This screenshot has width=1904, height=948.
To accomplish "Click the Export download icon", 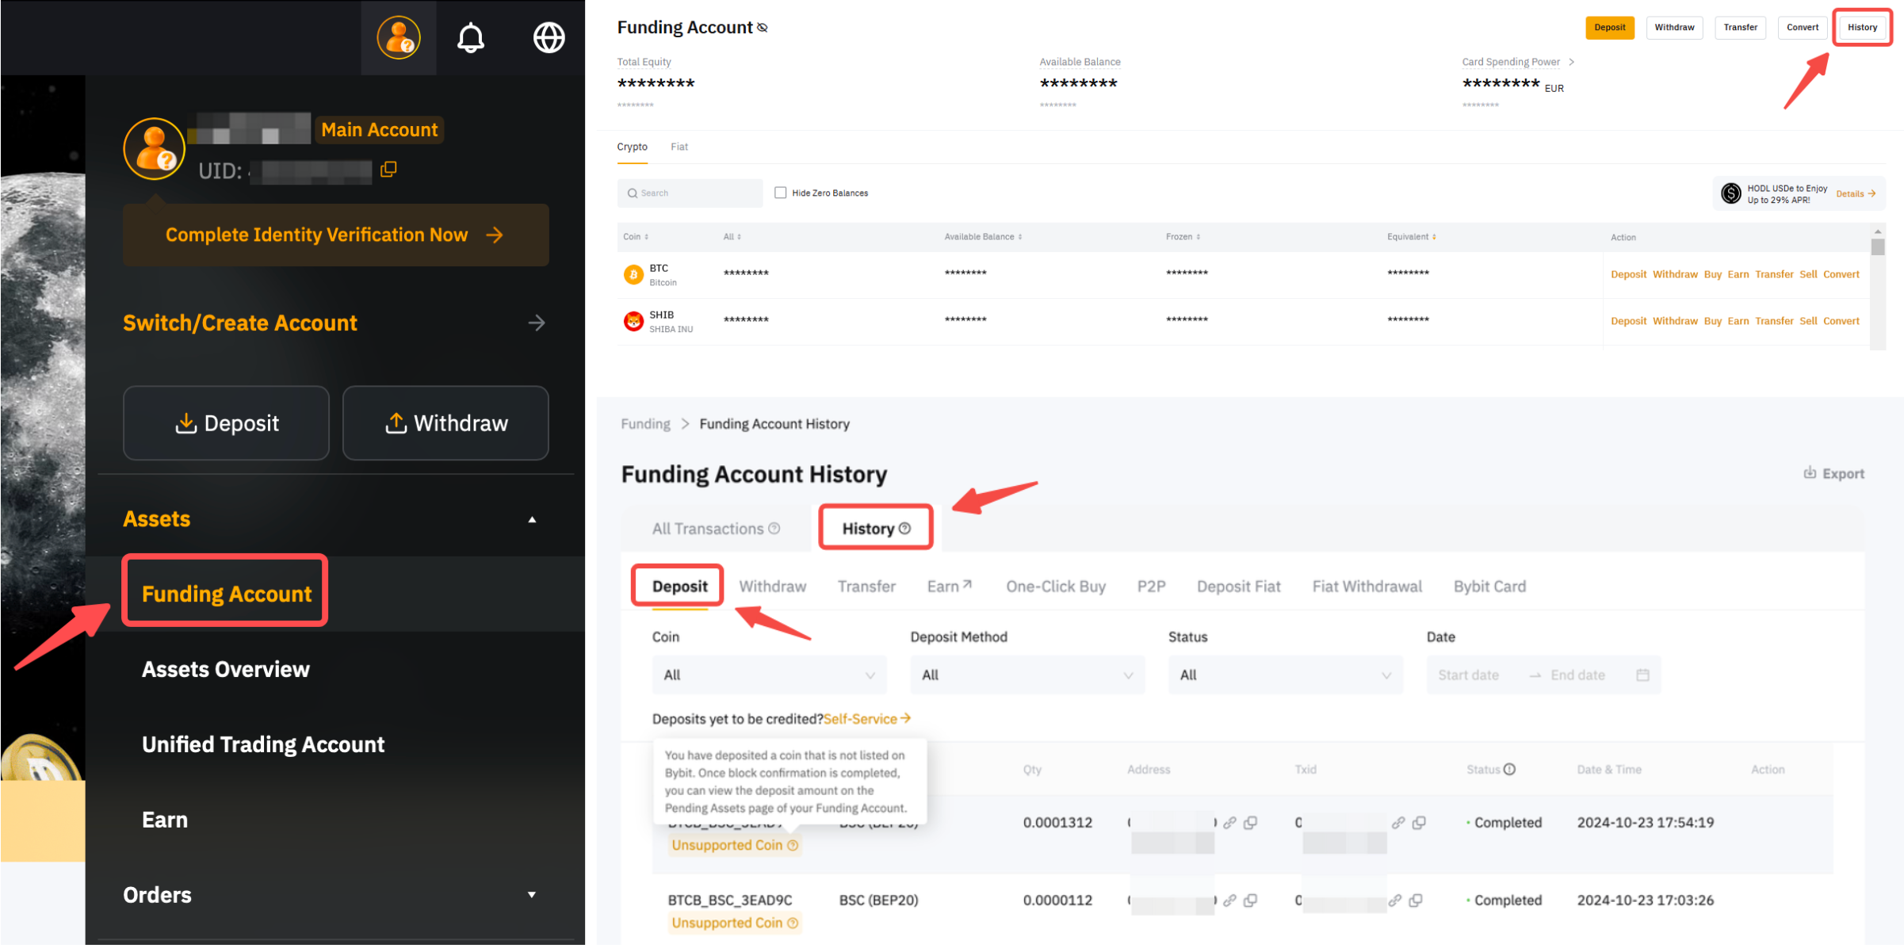I will click(x=1810, y=473).
